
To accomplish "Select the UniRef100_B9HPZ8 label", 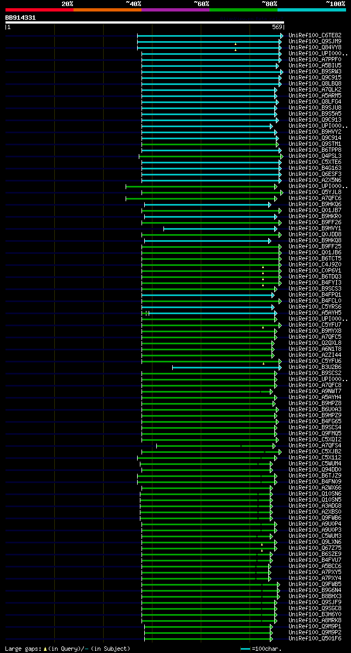I will [x=315, y=404].
